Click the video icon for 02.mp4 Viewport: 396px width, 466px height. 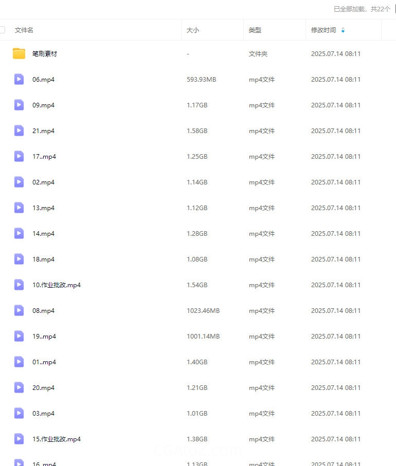point(19,182)
